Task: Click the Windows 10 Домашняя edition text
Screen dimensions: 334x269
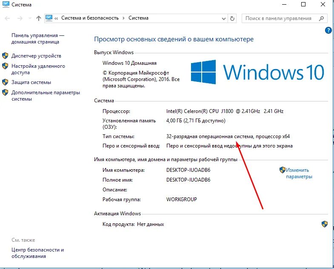Action: pos(129,63)
